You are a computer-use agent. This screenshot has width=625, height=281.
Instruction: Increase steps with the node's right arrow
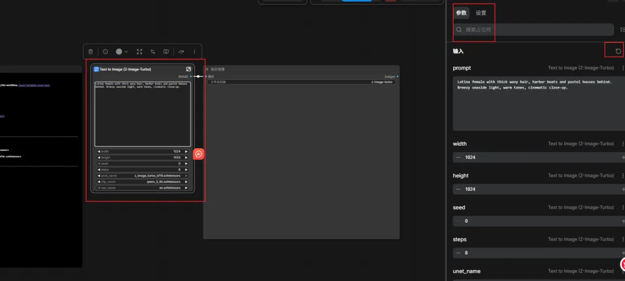pyautogui.click(x=186, y=169)
